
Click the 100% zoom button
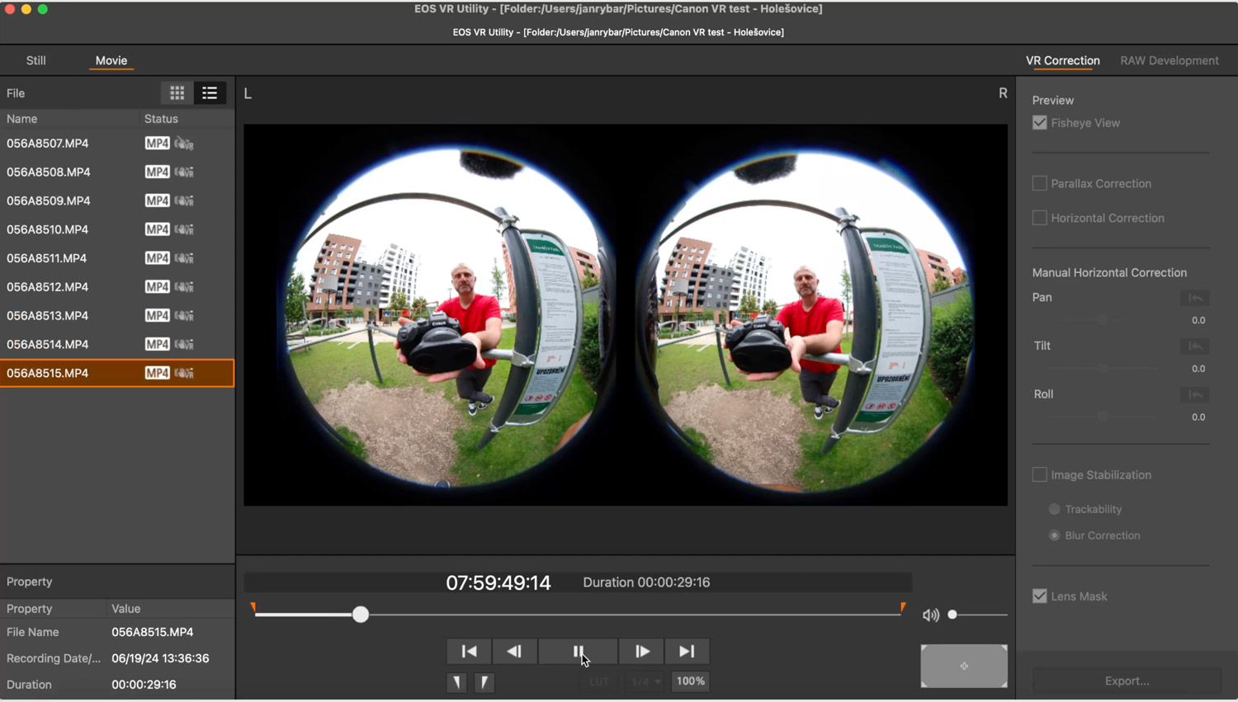click(x=690, y=681)
